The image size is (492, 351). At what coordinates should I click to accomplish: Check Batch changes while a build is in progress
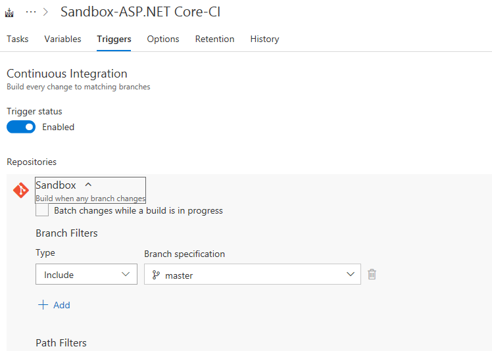pos(42,210)
